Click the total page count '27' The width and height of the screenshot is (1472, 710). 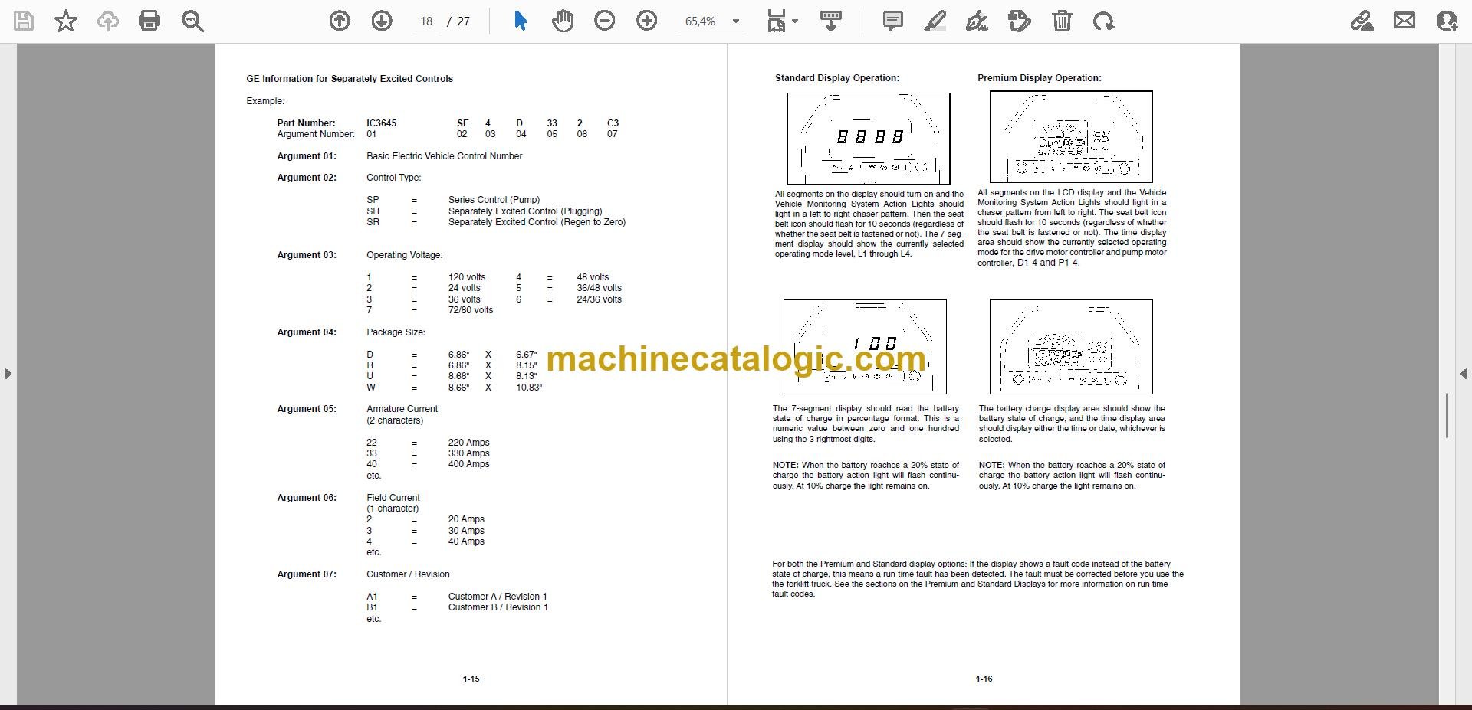(464, 21)
